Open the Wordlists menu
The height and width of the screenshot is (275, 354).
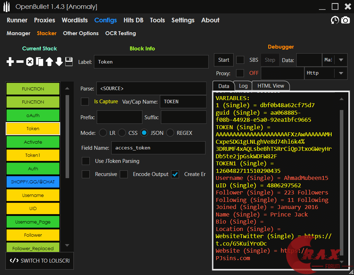(74, 20)
